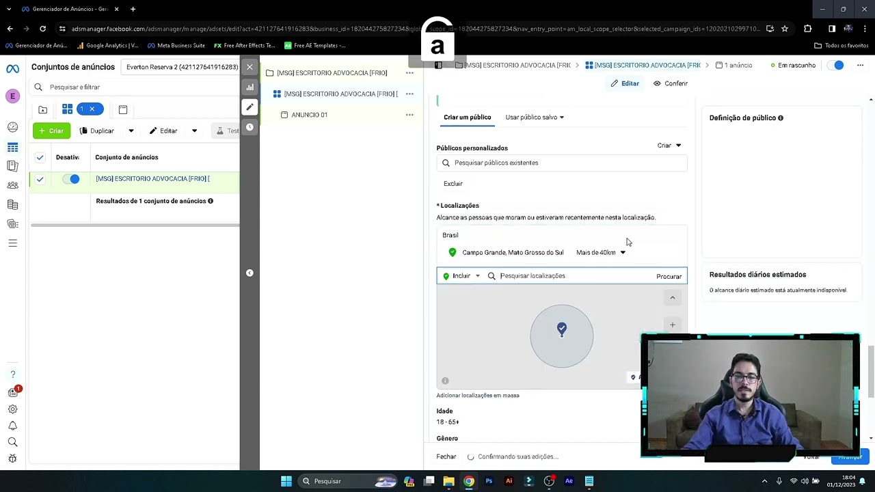Open options dots for the campaign tree row
Image resolution: width=875 pixels, height=492 pixels.
tap(409, 73)
